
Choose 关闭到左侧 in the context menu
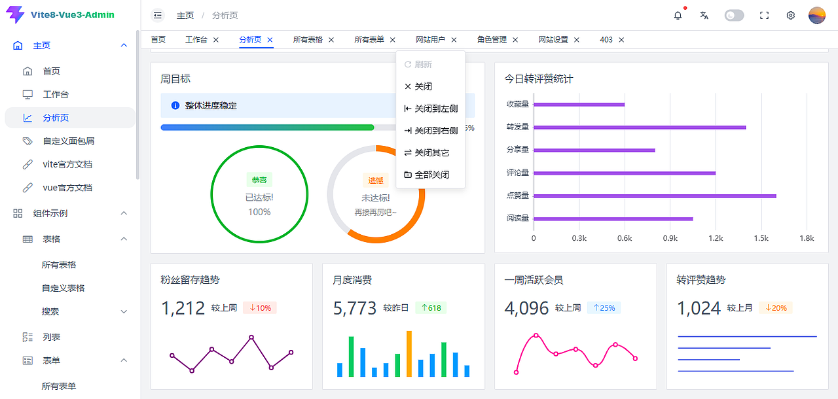point(431,109)
